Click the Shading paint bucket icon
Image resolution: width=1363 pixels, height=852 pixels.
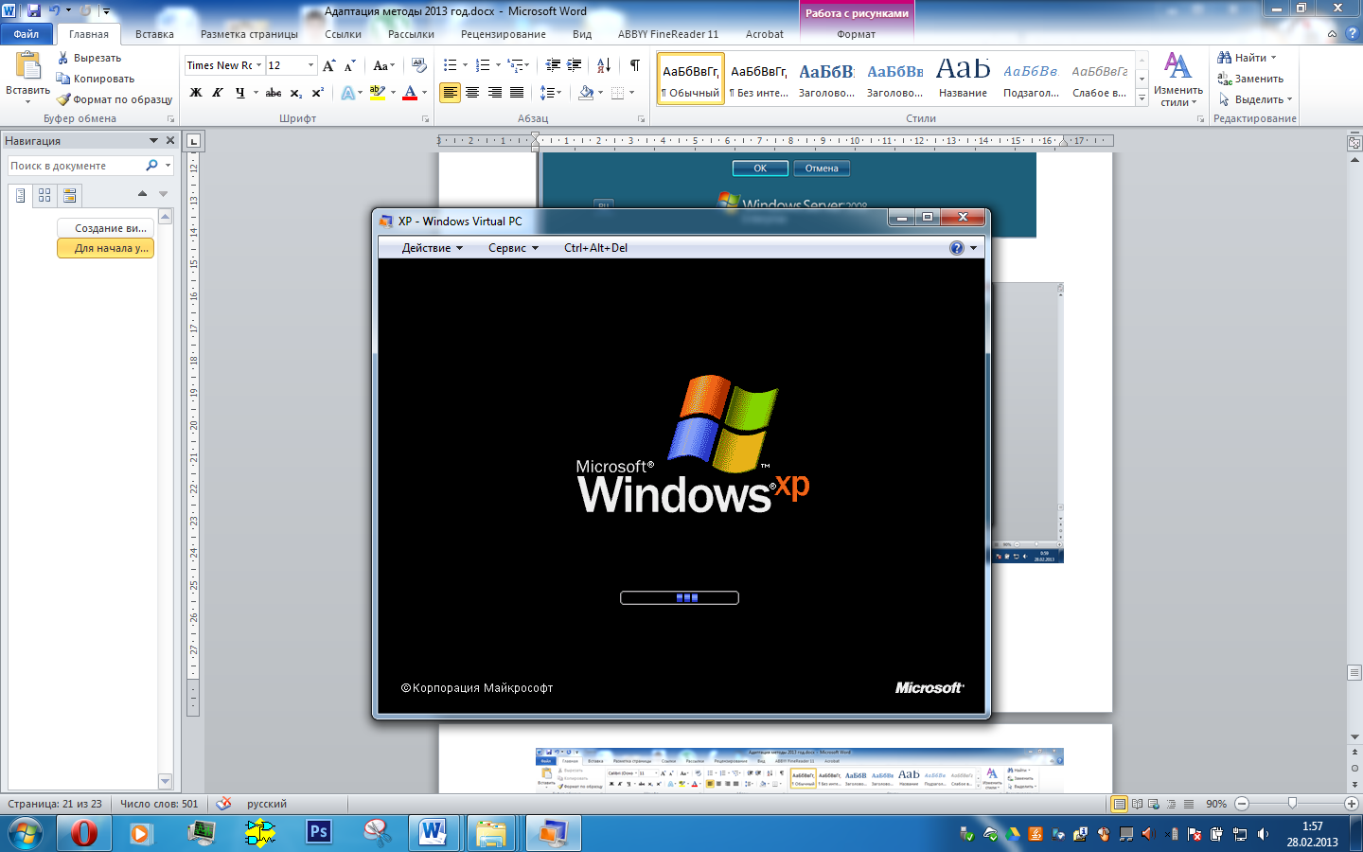(x=586, y=93)
